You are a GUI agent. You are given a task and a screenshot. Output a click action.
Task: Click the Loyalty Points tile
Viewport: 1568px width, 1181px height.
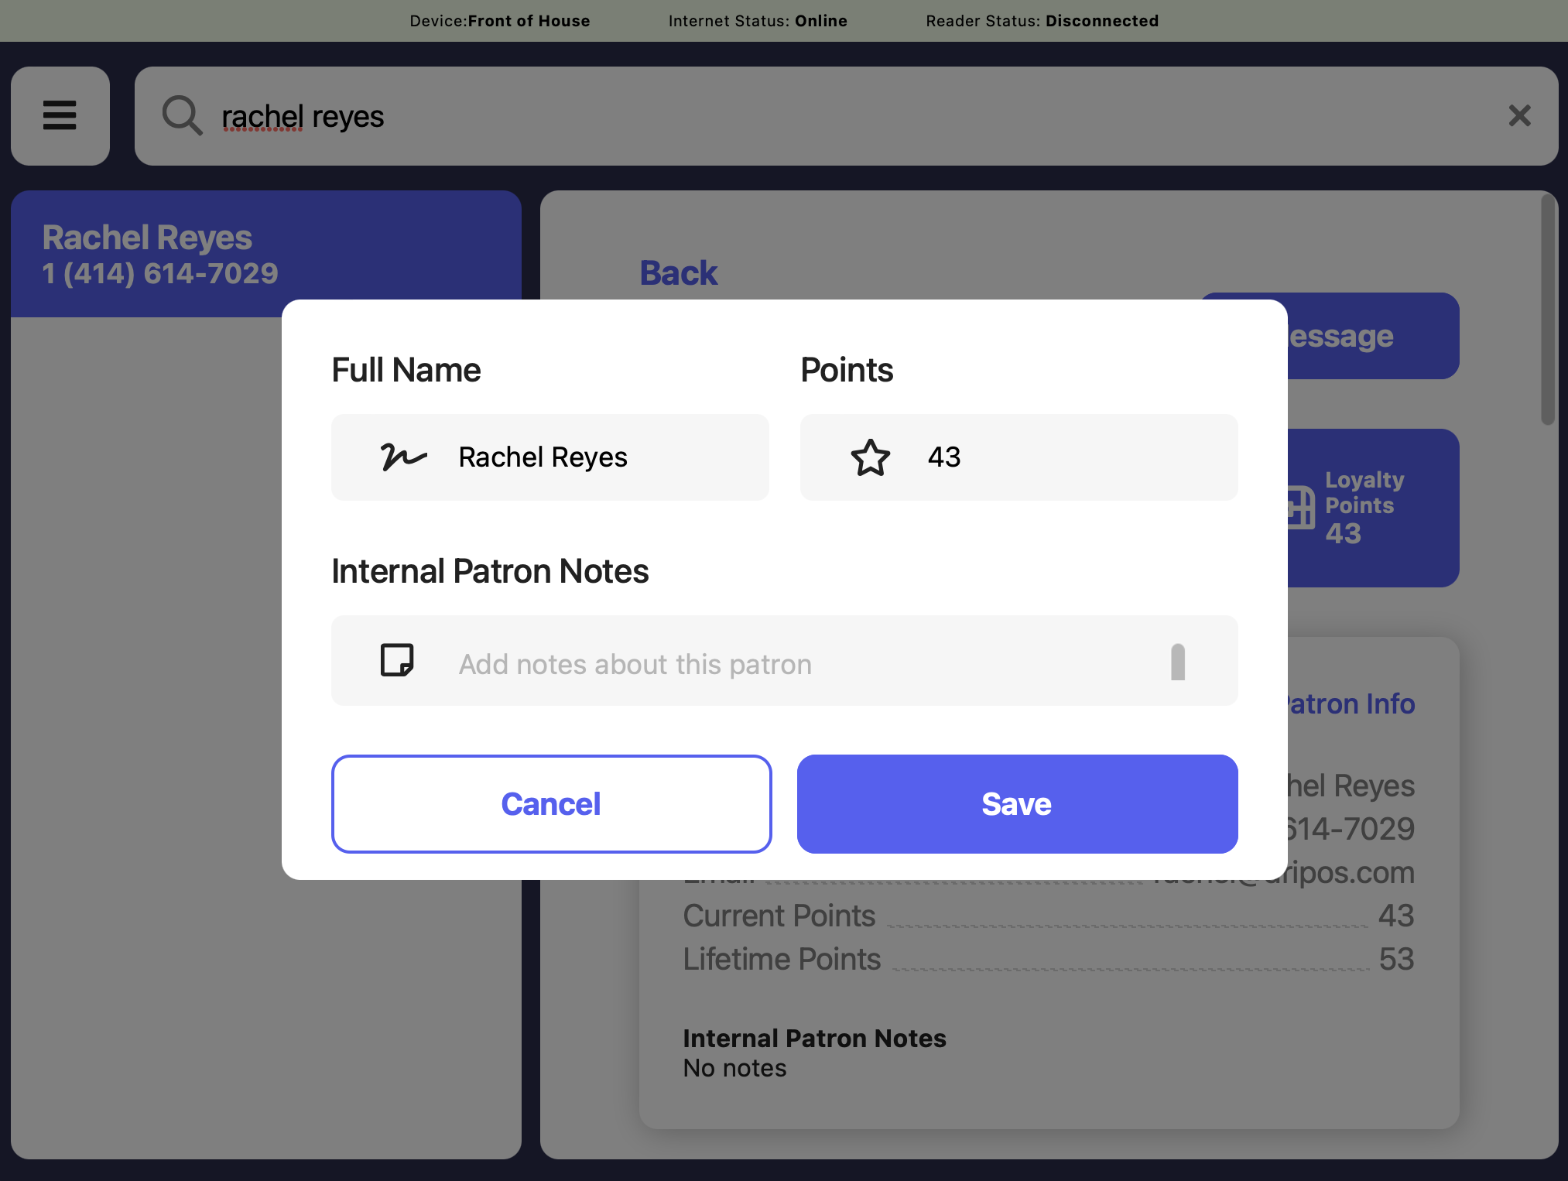click(x=1374, y=508)
